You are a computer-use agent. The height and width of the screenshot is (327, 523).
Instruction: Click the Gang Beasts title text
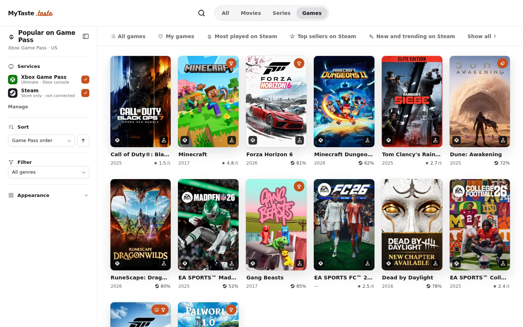[265, 278]
